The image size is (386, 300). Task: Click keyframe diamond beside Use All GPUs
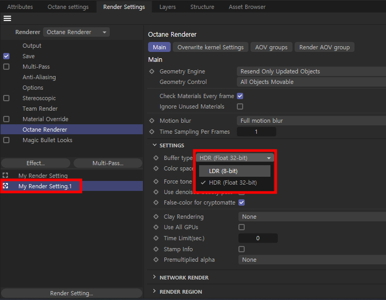pyautogui.click(x=156, y=227)
